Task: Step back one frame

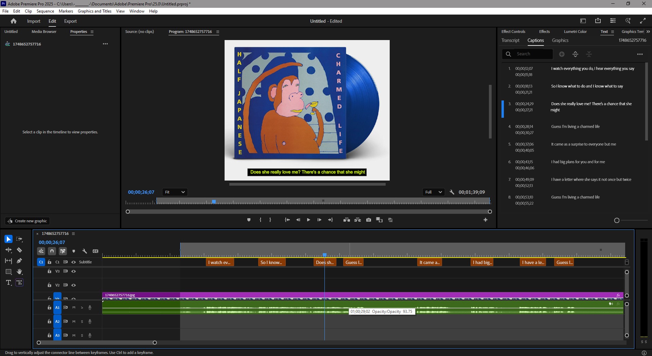Action: [x=298, y=220]
